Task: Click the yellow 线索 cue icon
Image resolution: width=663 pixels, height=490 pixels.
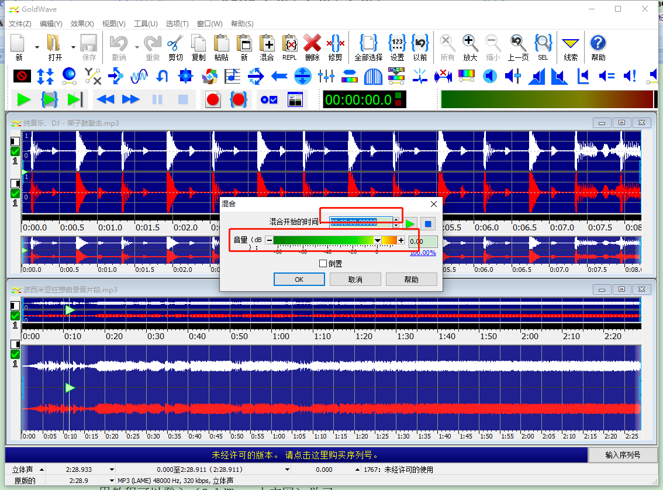Action: point(571,43)
